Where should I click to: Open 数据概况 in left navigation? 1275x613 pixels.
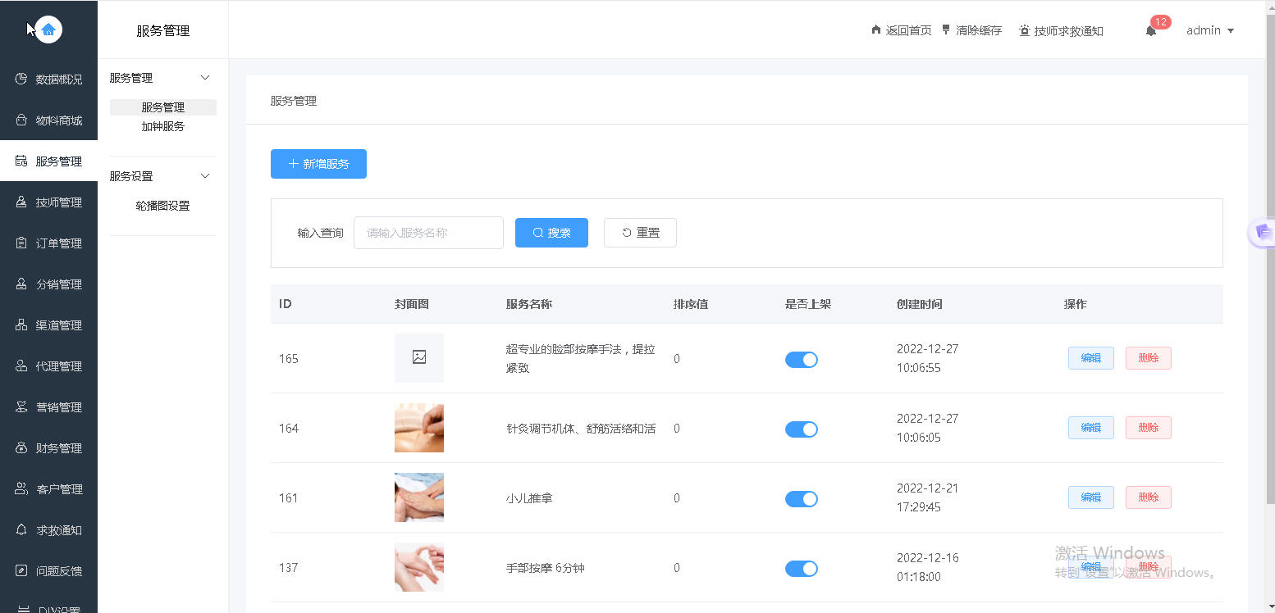point(48,79)
